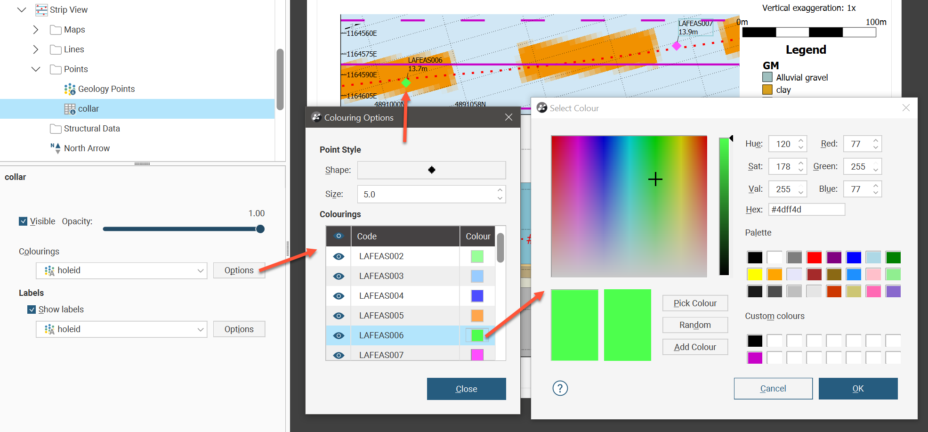
Task: Toggle visibility eye for LAFEAS002
Action: (339, 256)
